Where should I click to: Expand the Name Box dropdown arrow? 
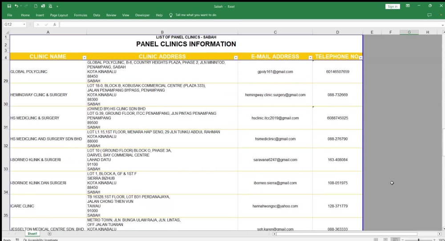point(24,24)
